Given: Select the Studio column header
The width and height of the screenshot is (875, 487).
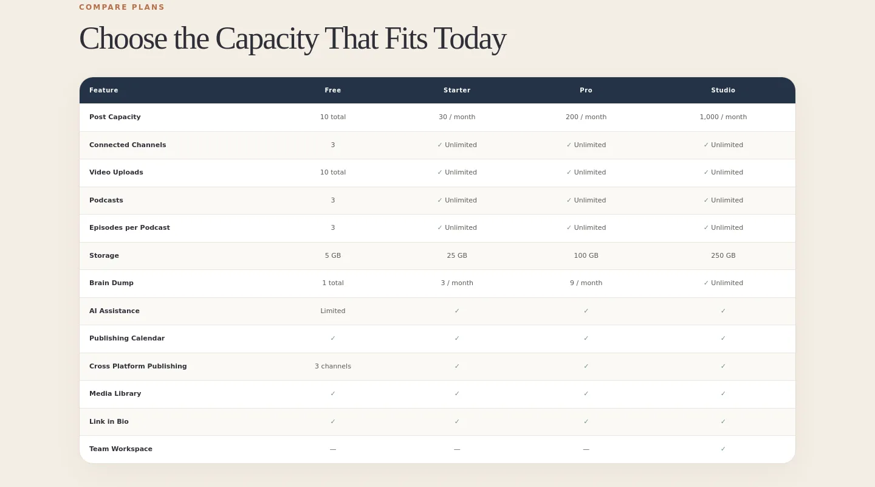Looking at the screenshot, I should 723,90.
